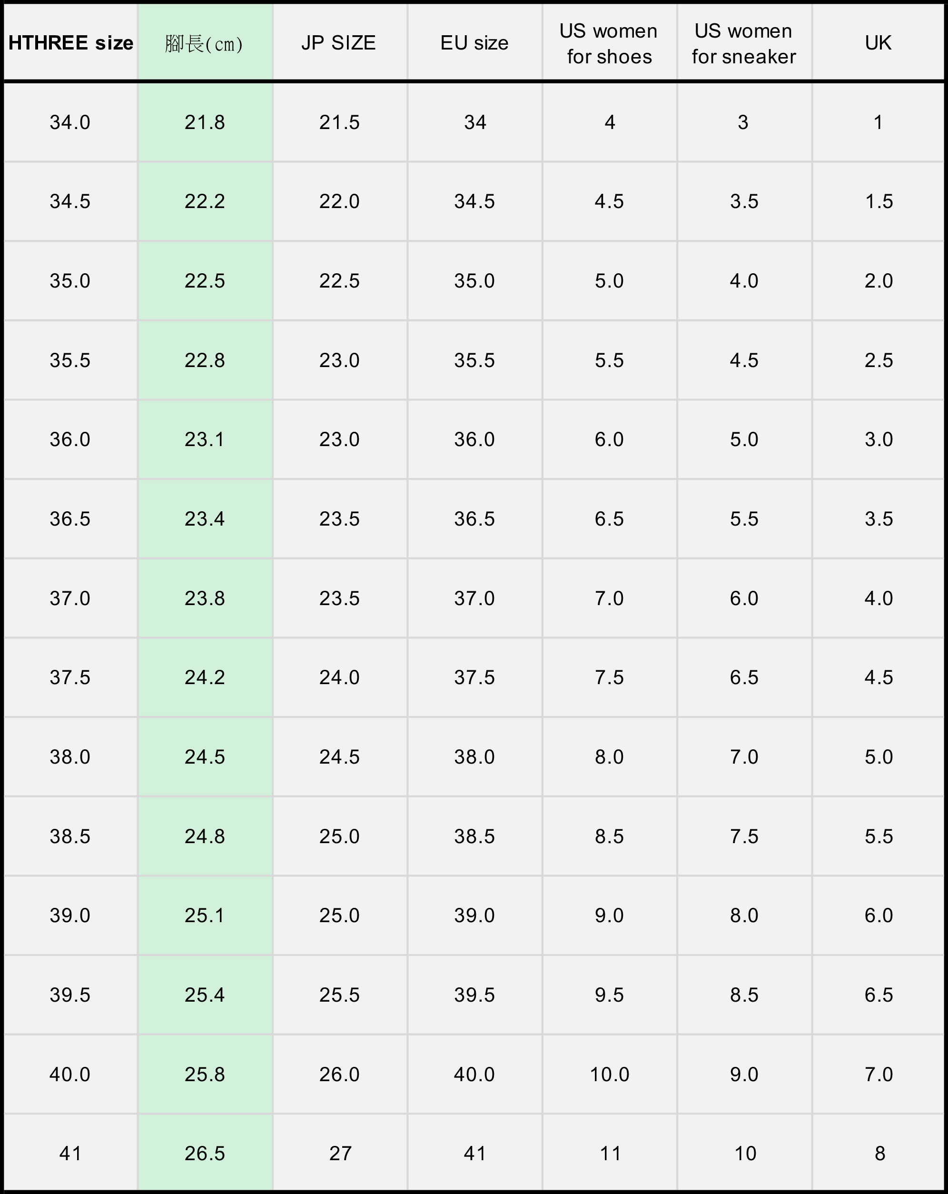Select foot length cell 23.8
948x1194 pixels.
point(205,598)
